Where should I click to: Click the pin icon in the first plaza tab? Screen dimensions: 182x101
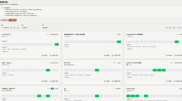[2, 20]
